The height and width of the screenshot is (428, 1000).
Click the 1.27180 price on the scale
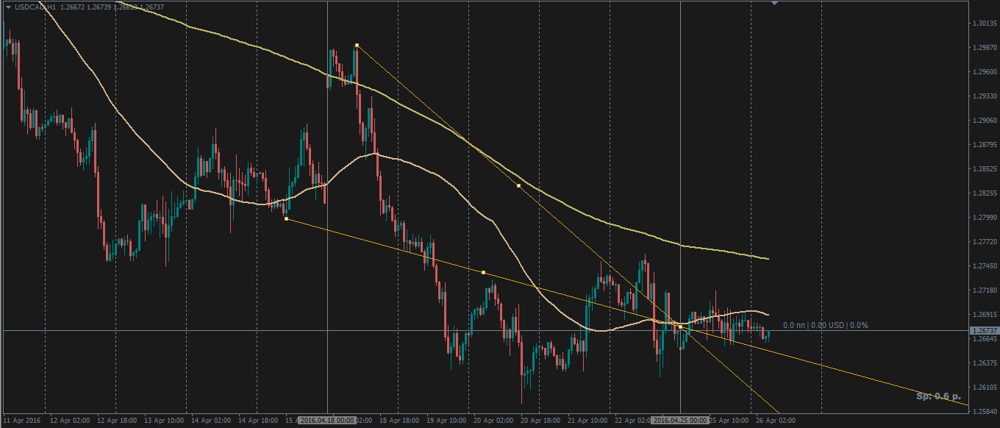[x=984, y=290]
